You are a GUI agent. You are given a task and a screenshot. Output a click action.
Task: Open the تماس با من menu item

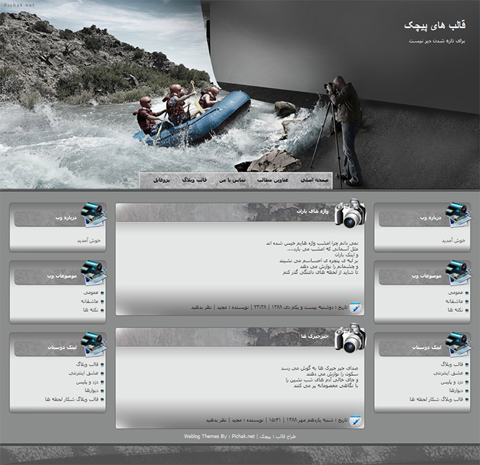(x=232, y=180)
